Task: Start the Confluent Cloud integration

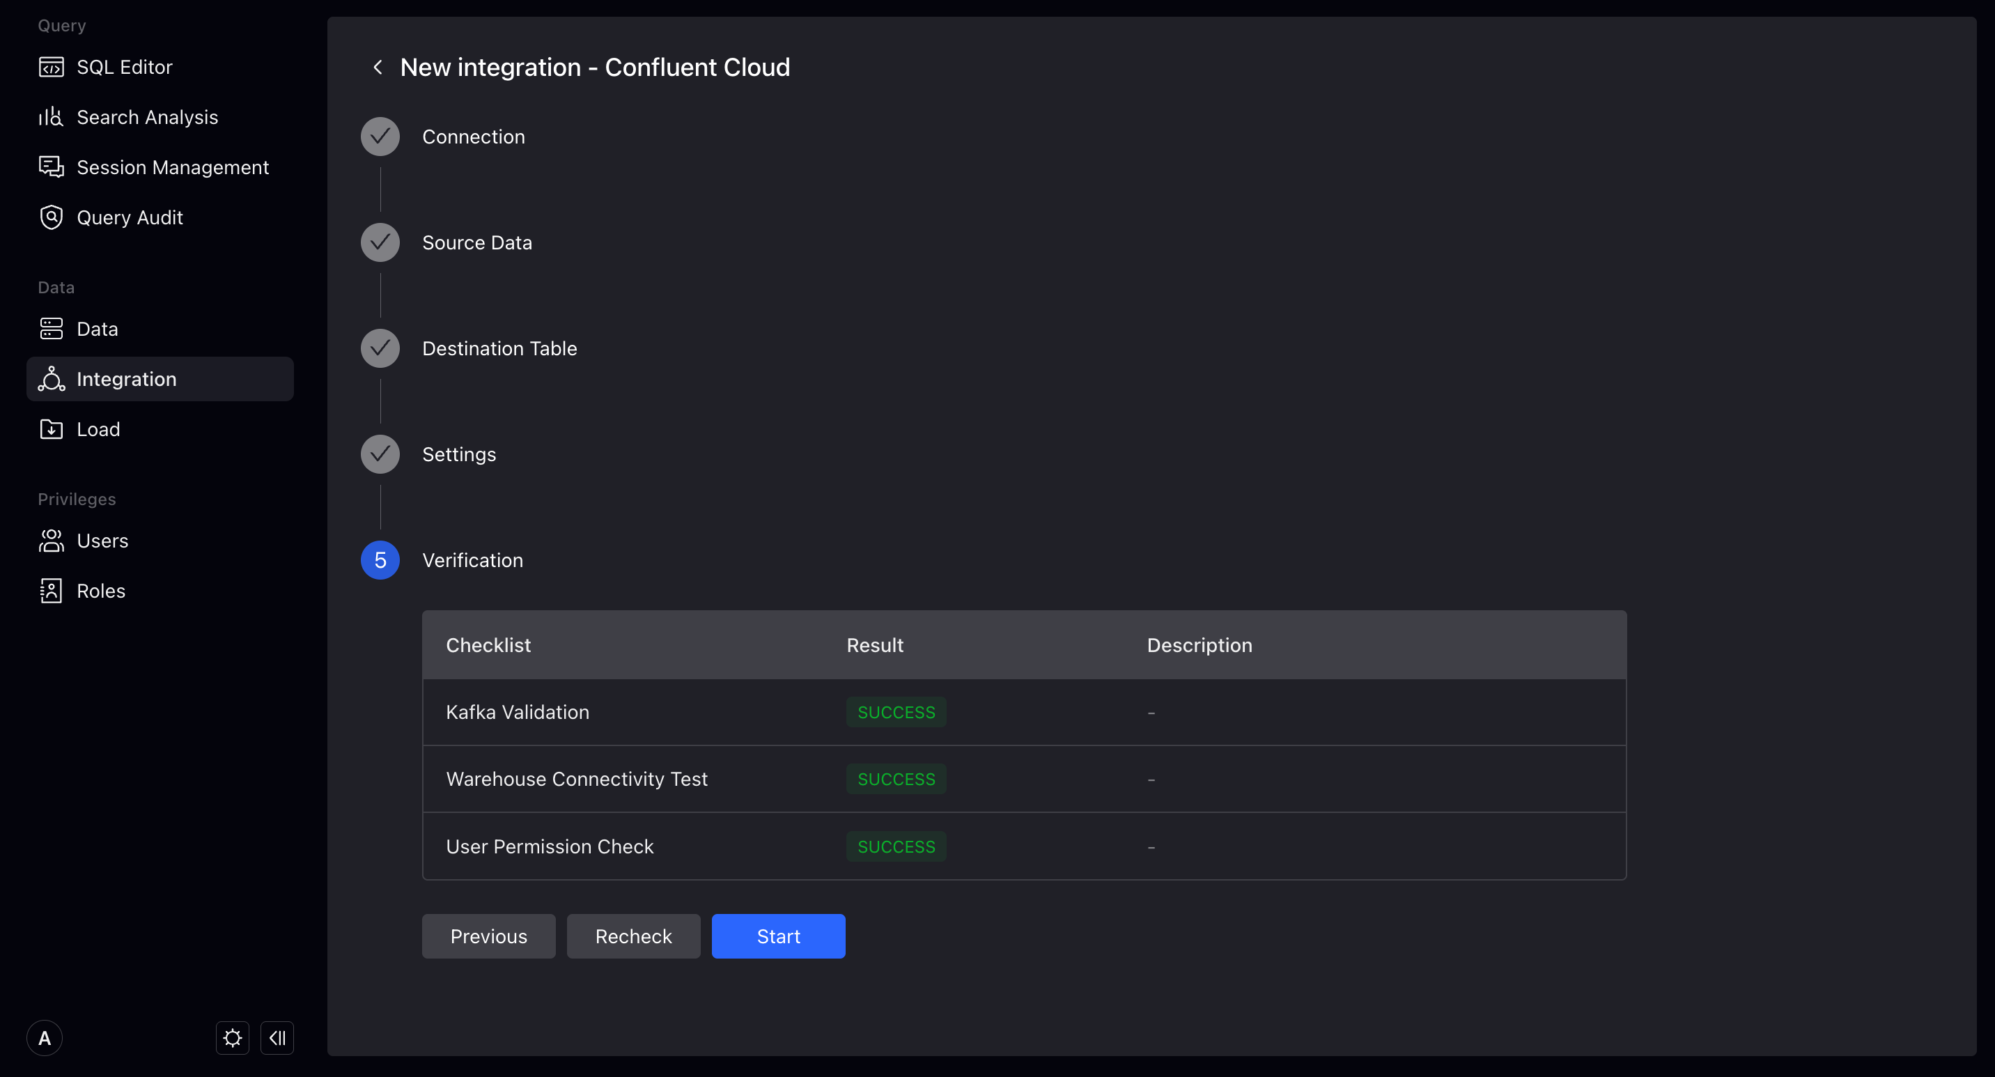Action: point(777,936)
